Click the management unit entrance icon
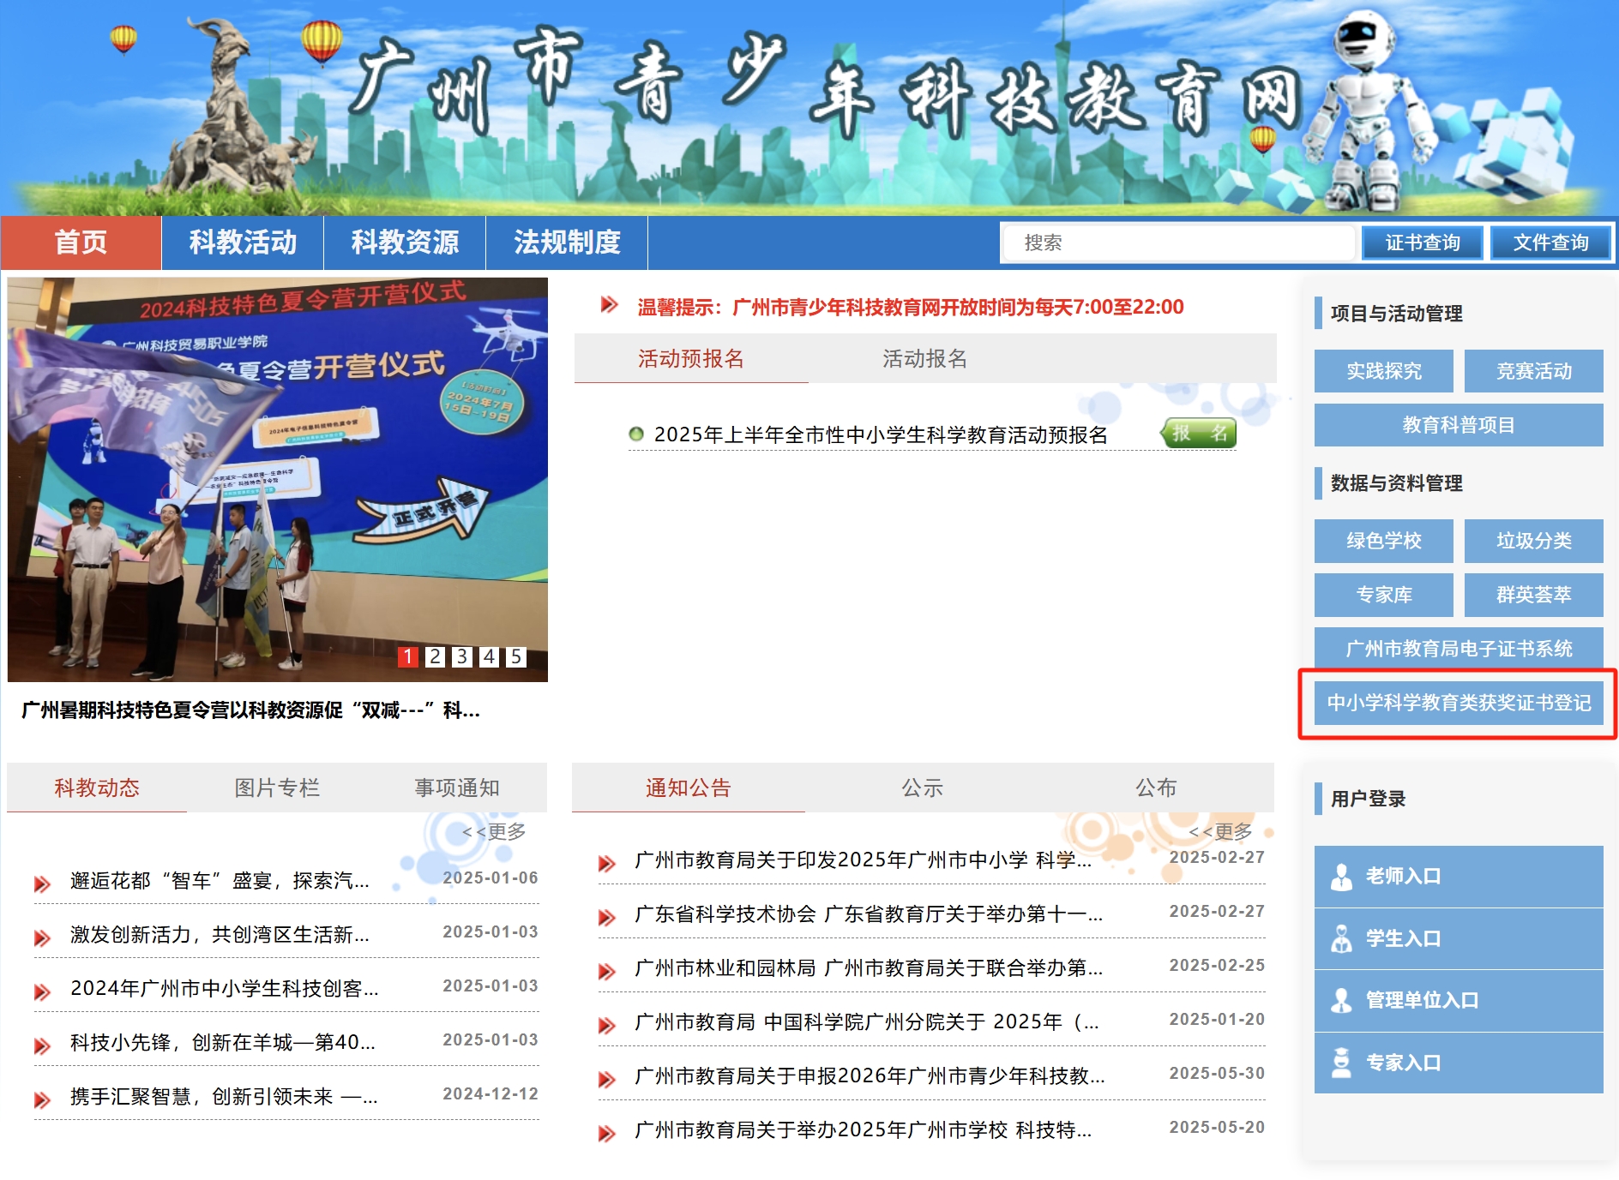The height and width of the screenshot is (1180, 1619). coord(1340,1001)
